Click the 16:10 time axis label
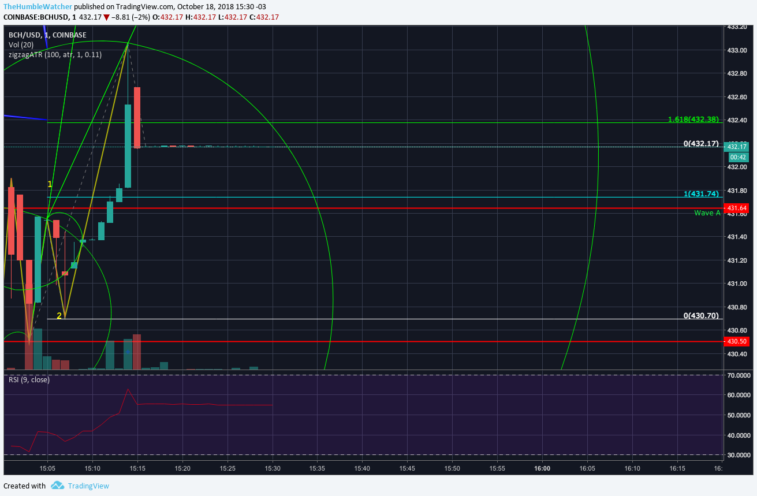 pyautogui.click(x=632, y=468)
